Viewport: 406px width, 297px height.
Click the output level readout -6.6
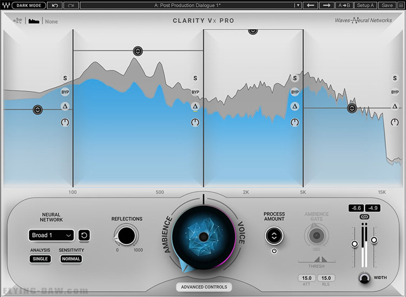(x=356, y=208)
